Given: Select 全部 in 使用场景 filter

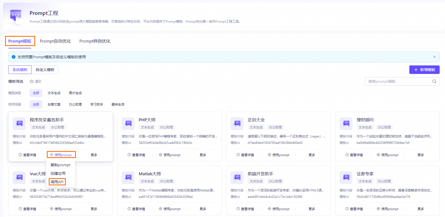Looking at the screenshot, I should click(36, 104).
